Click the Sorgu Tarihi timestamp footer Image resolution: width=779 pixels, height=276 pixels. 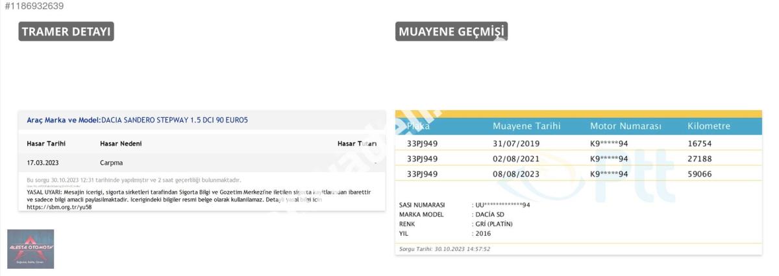click(445, 249)
